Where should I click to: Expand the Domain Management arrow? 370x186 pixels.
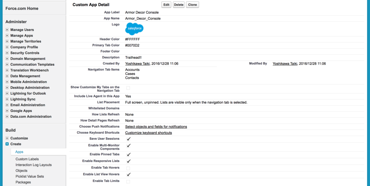(x=7, y=59)
